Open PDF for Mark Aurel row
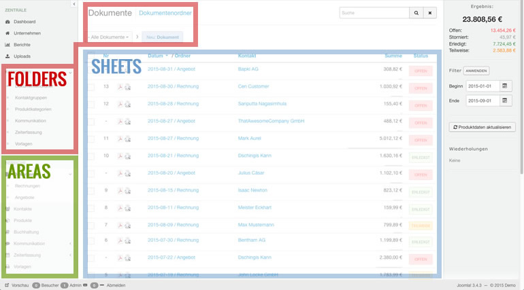 (x=120, y=139)
